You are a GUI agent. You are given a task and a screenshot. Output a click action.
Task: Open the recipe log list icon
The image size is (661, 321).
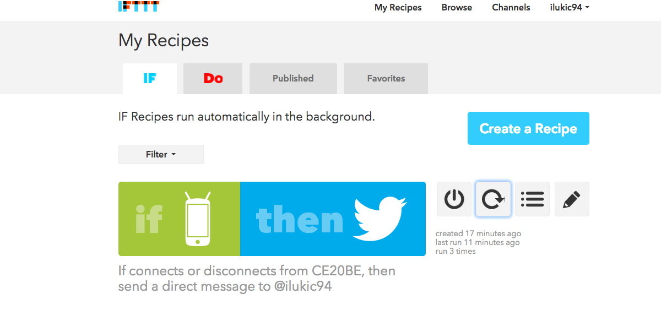pos(532,199)
